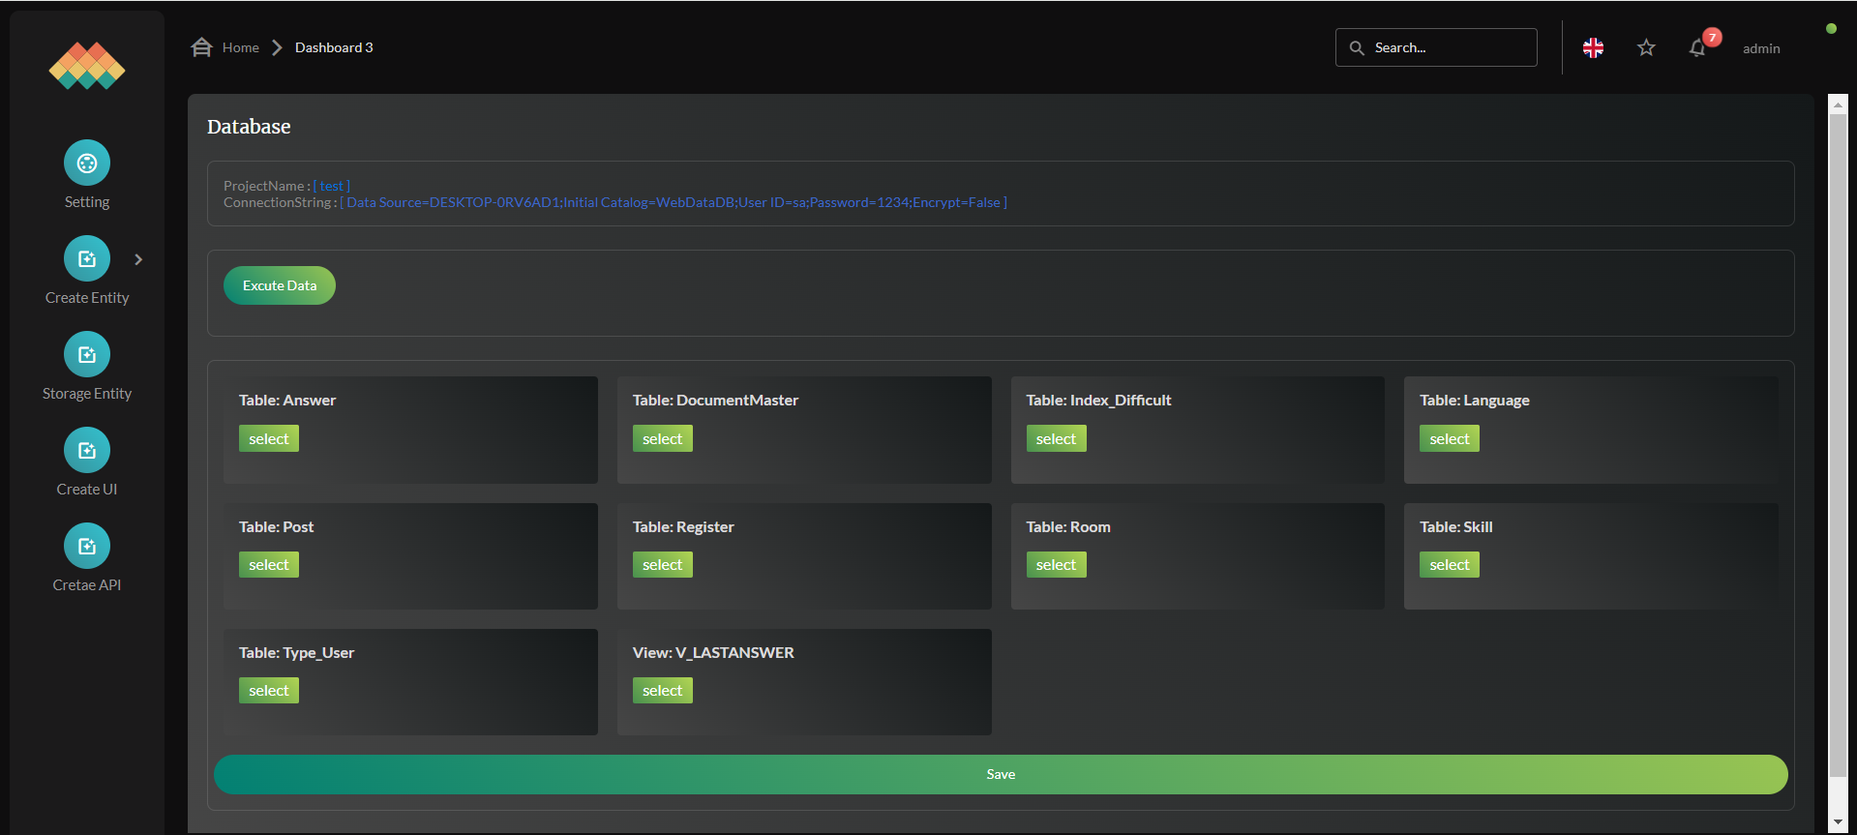This screenshot has height=835, width=1857.
Task: Select the Index_Difficult table
Action: click(1056, 438)
